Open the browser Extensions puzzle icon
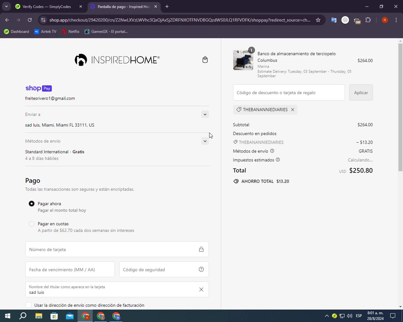The height and width of the screenshot is (322, 403). [x=368, y=20]
